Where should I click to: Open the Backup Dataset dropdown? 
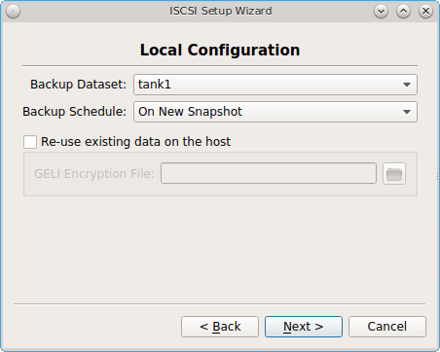tap(275, 85)
